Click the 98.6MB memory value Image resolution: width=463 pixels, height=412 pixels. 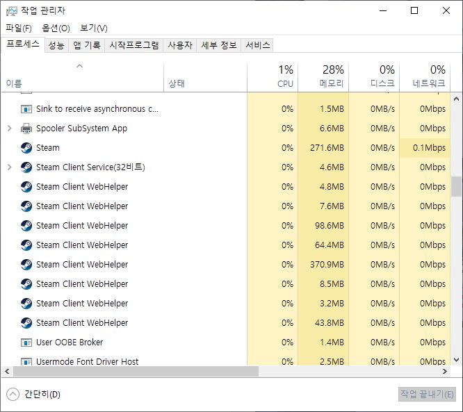pos(330,226)
